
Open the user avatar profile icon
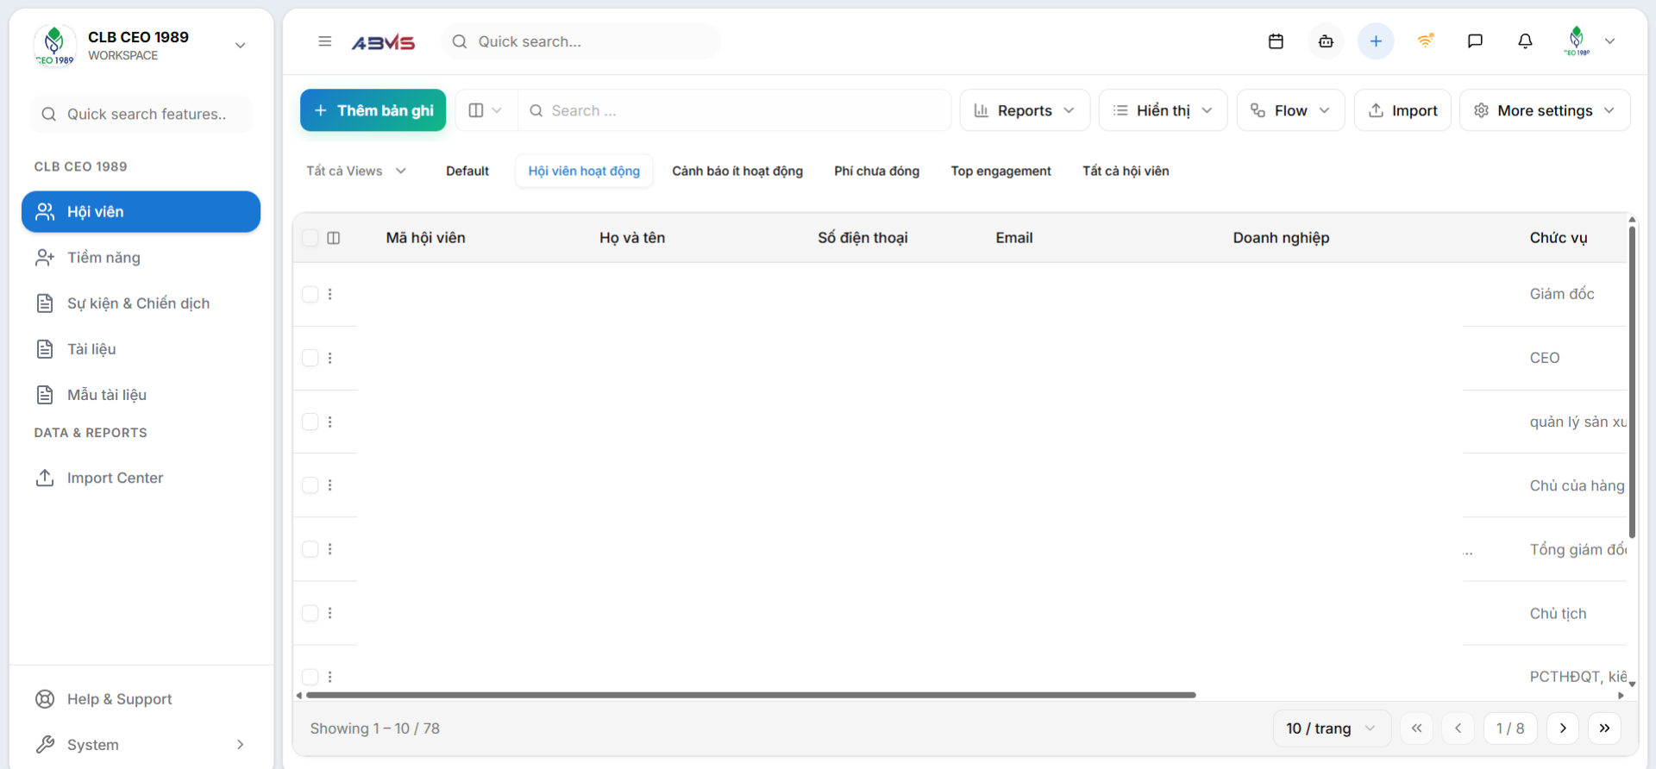coord(1577,41)
